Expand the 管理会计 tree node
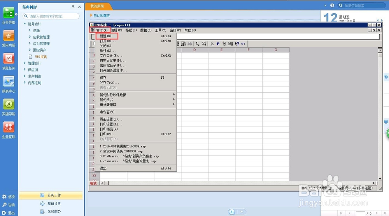The height and width of the screenshot is (216, 389). tap(25, 63)
